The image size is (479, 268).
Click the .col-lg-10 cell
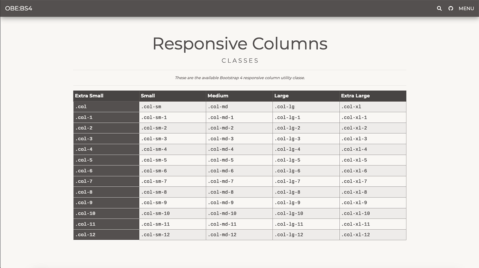coord(306,213)
